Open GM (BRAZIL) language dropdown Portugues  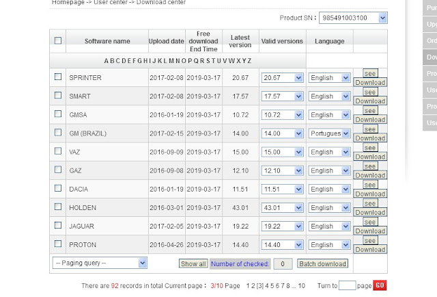tap(329, 133)
